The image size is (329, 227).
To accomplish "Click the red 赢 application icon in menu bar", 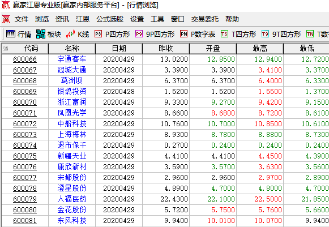I will tap(6, 19).
